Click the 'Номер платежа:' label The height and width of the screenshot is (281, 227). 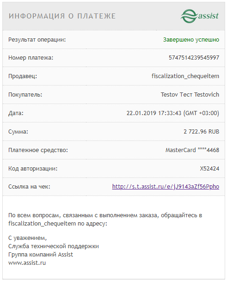click(x=31, y=58)
